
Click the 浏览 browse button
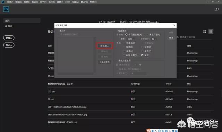point(104,46)
